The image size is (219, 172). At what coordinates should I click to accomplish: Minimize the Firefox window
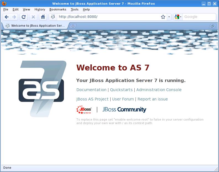(x=204, y=4)
